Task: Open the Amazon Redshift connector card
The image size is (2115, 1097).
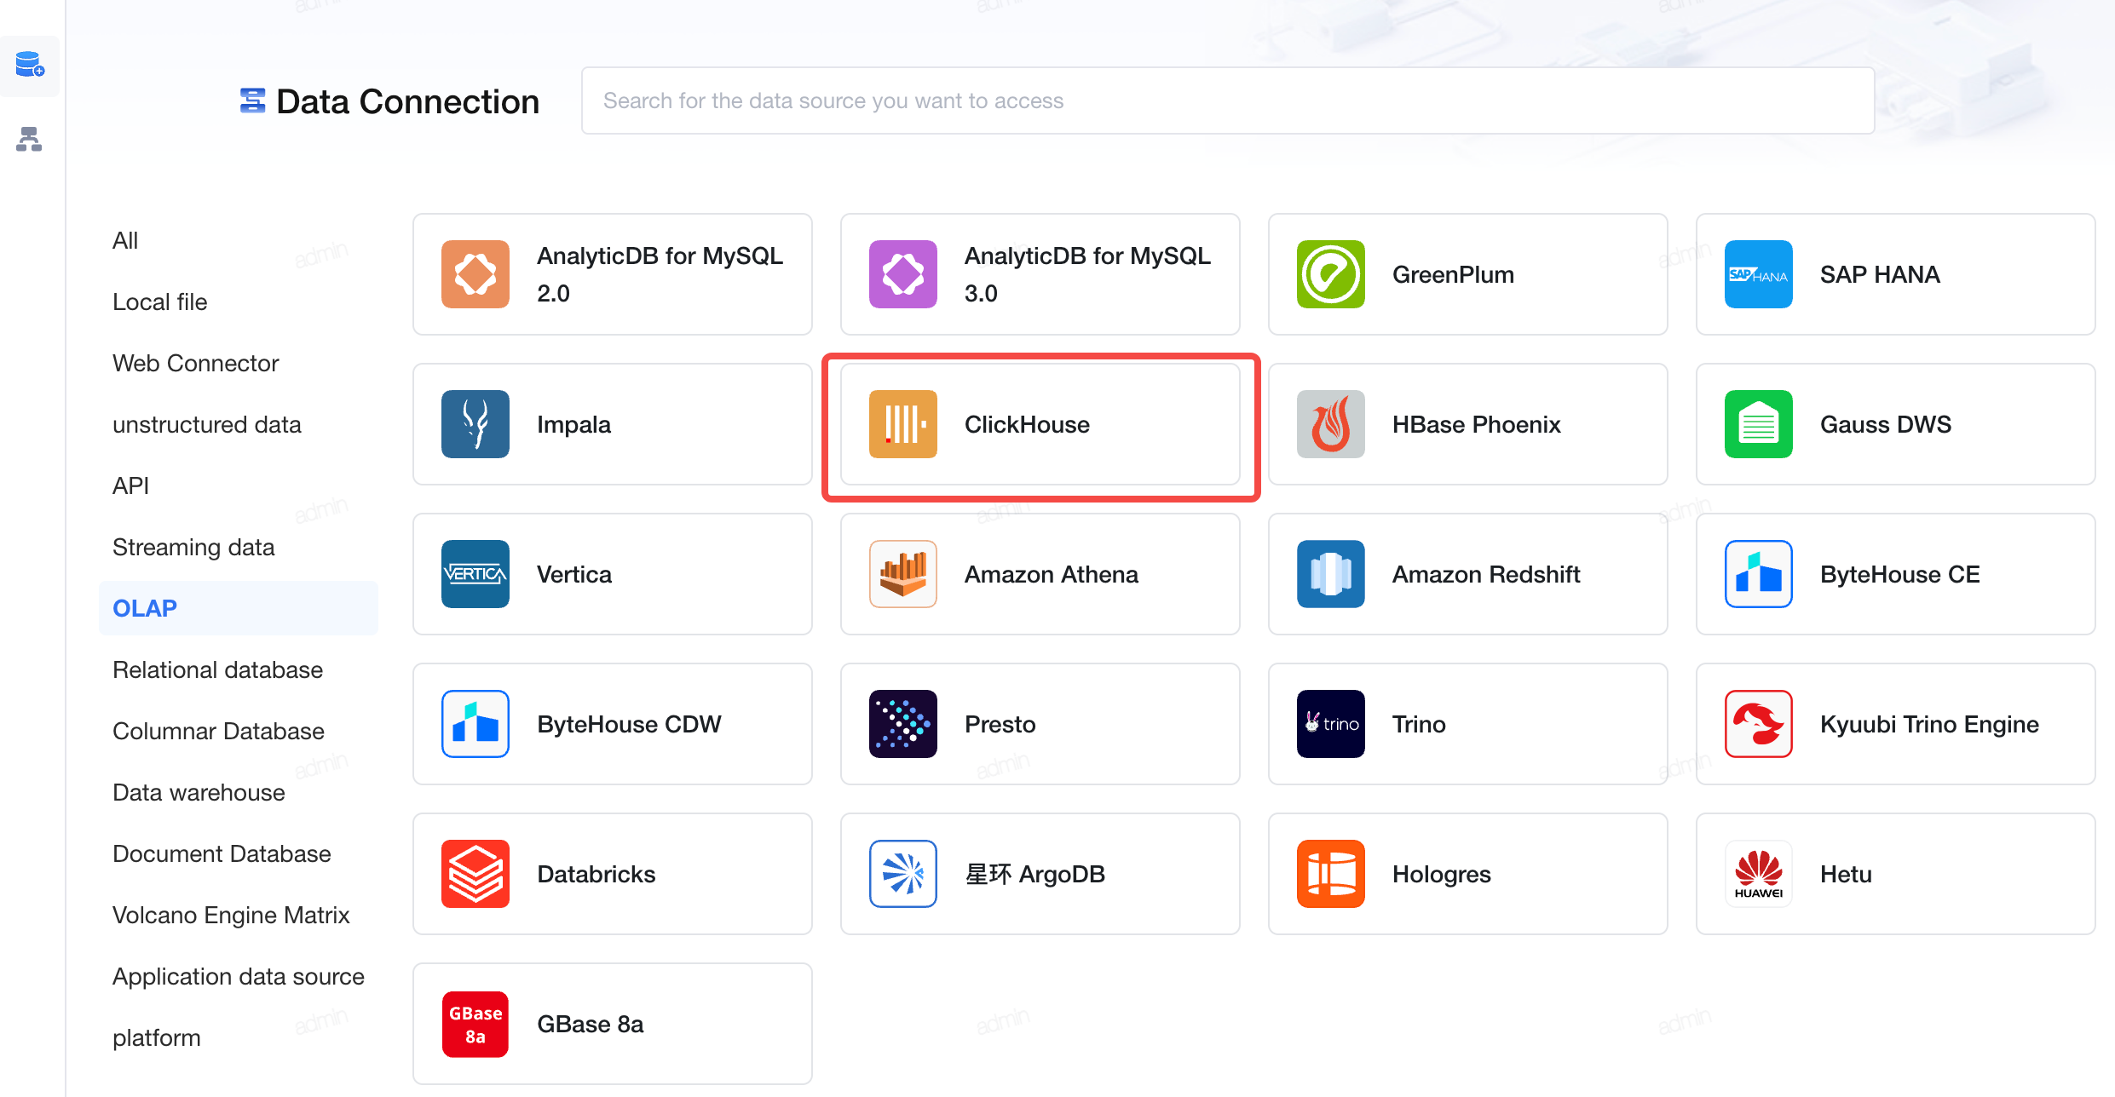Action: tap(1467, 574)
